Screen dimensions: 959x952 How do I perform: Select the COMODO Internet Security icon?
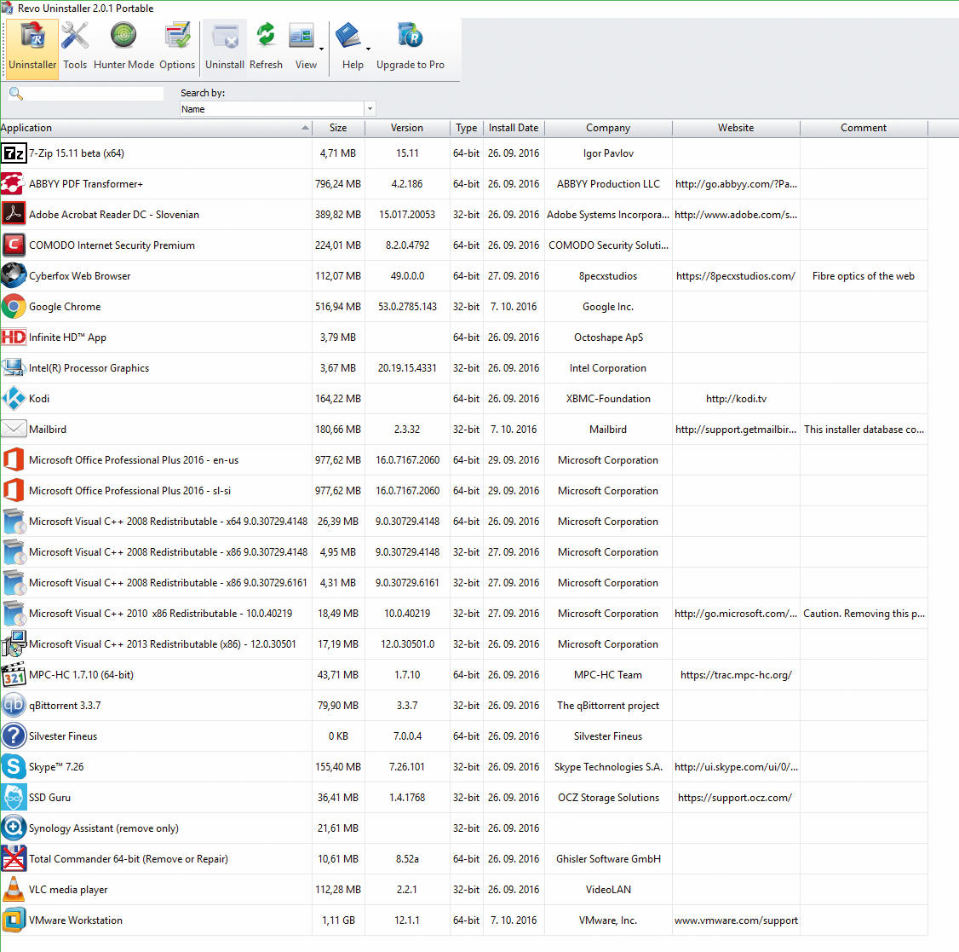[14, 245]
